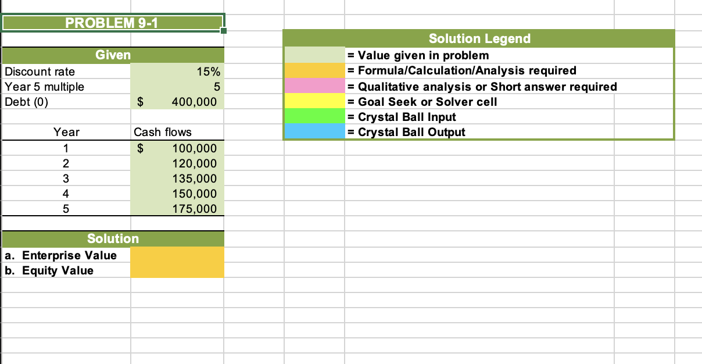Click the Solution Legend header bar
The image size is (702, 364).
click(x=479, y=39)
